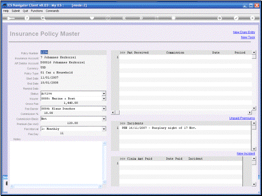The height and width of the screenshot is (196, 262).
Task: Click the Policy Number input field
Action: tap(73, 53)
